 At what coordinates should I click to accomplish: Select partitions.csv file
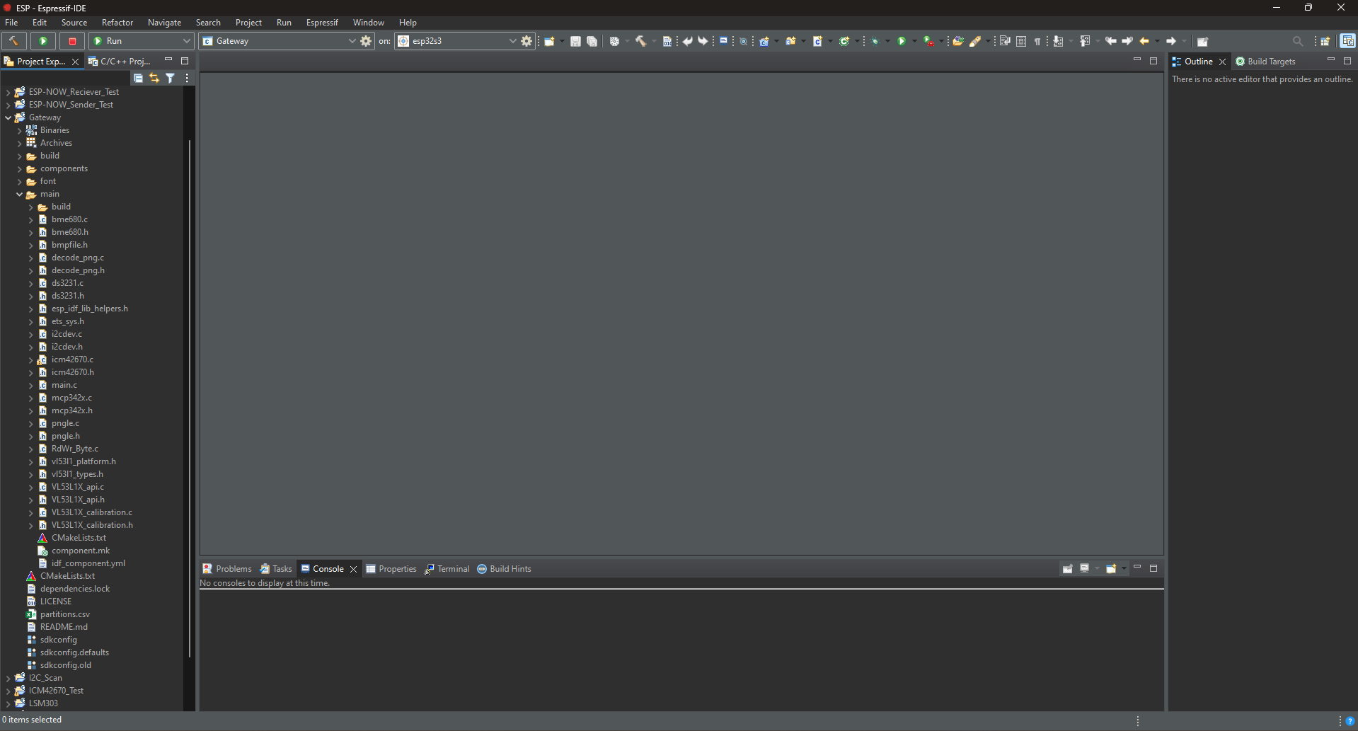point(65,614)
